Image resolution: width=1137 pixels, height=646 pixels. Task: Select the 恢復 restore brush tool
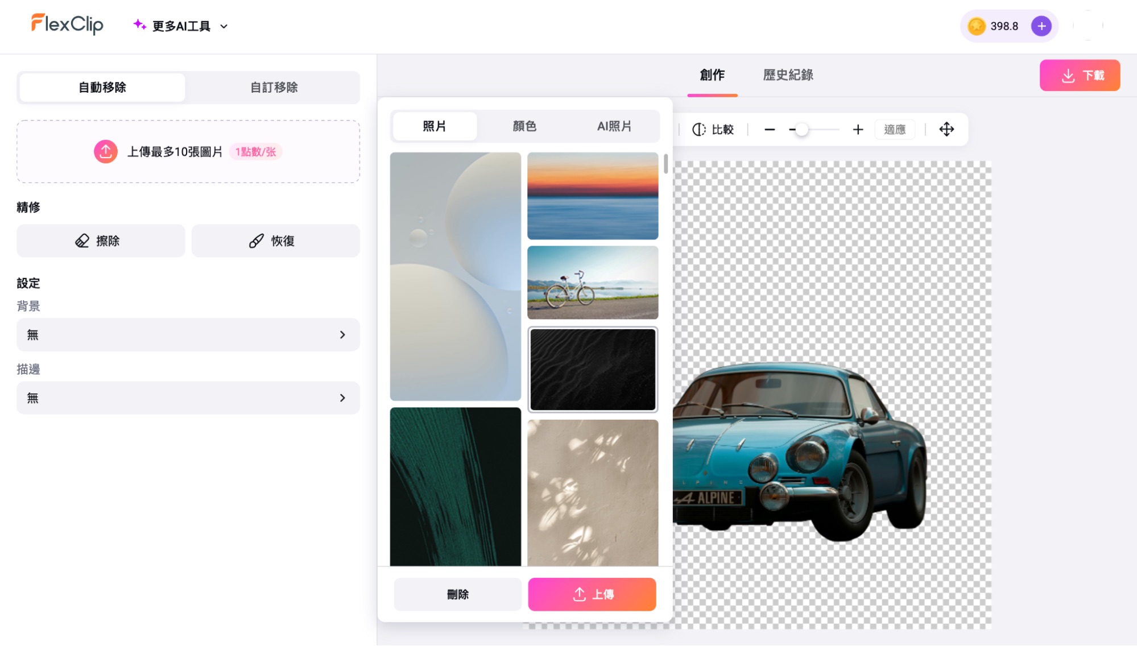[275, 241]
